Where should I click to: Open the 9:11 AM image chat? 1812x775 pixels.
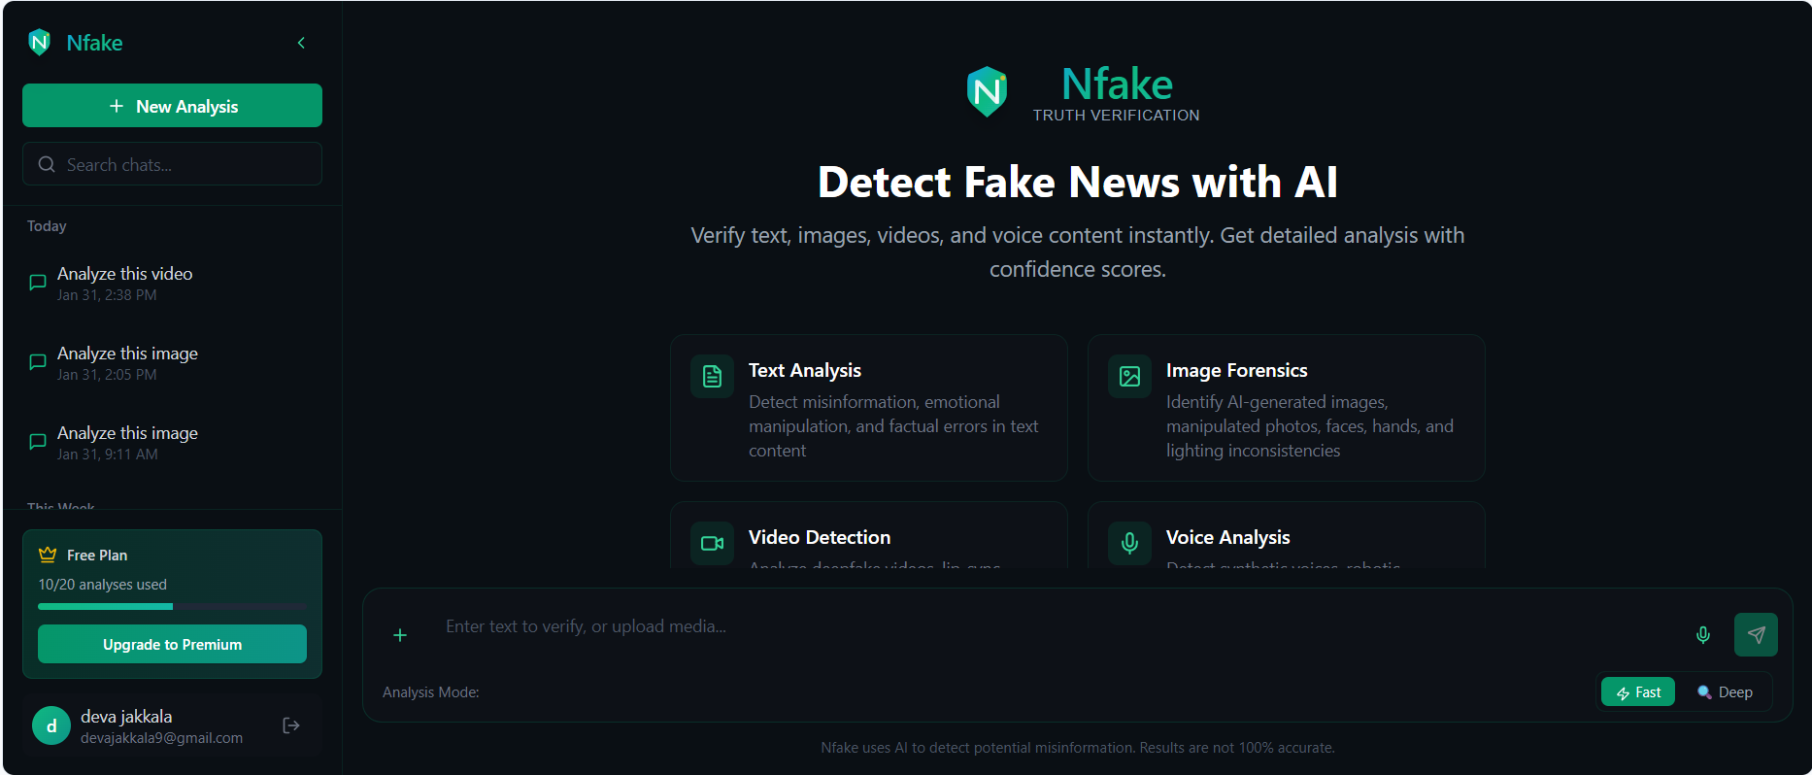coord(172,443)
